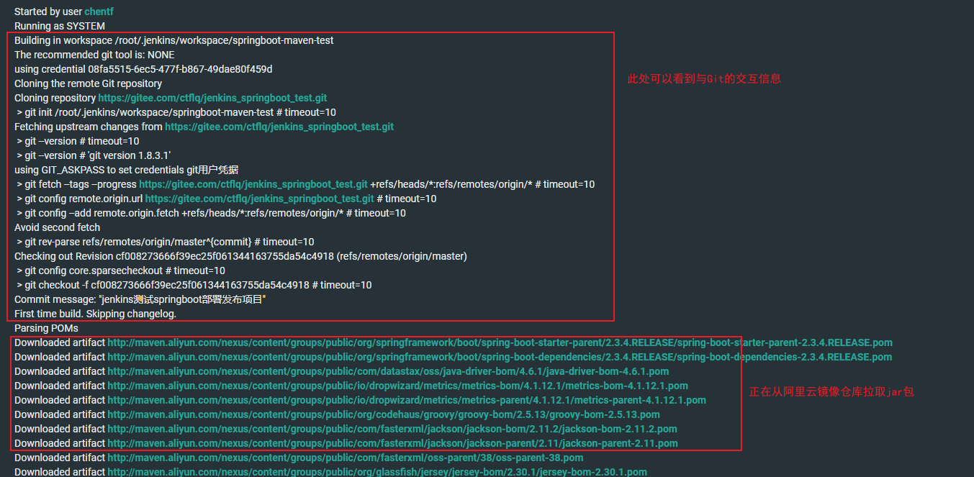The height and width of the screenshot is (477, 974).
Task: Click the 'Avoid second fetch' line
Action: point(58,227)
